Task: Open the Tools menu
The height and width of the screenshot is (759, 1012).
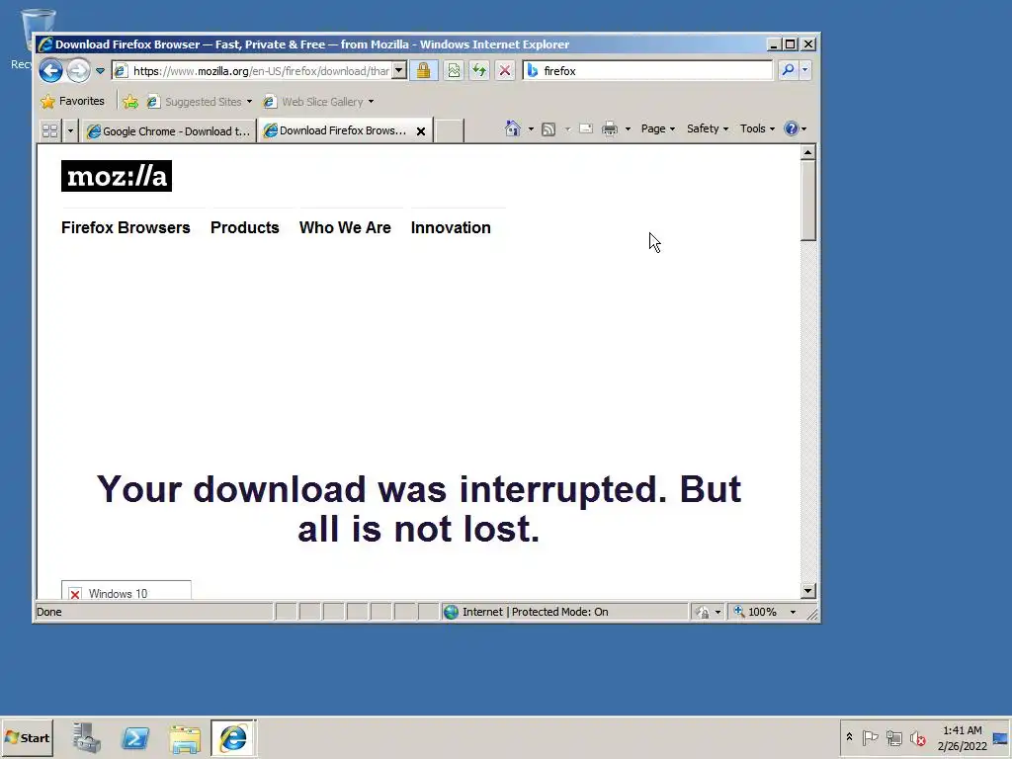Action: [x=757, y=128]
